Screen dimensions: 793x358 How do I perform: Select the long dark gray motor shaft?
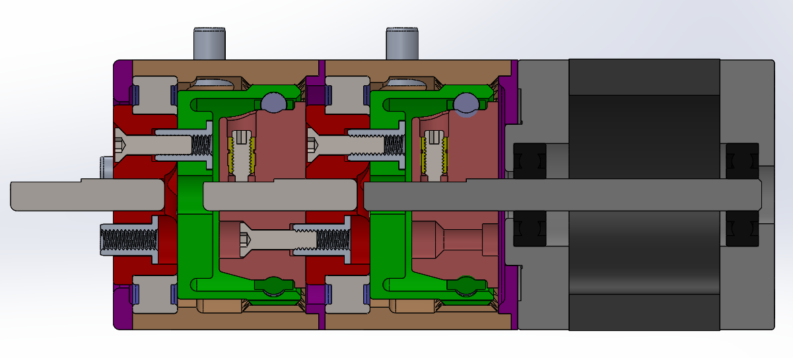(563, 195)
